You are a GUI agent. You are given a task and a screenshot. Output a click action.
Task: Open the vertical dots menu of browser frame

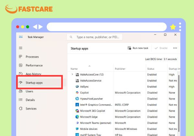click(180, 27)
